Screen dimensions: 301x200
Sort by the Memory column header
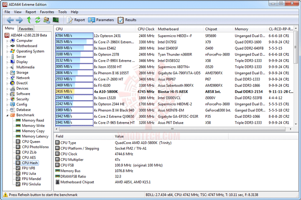click(x=250, y=29)
